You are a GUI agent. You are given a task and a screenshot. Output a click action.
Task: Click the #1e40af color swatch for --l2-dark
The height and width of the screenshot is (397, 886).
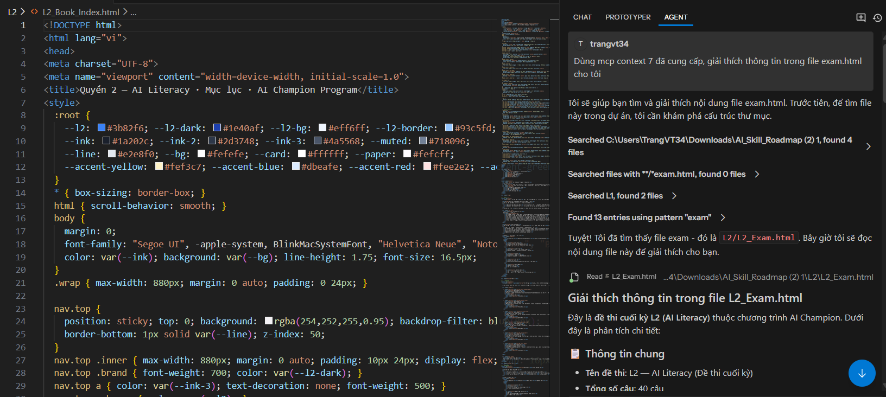point(217,128)
